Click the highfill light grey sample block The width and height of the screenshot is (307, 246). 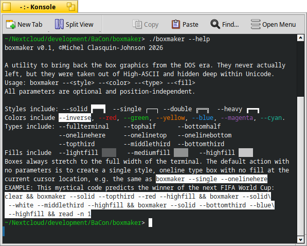[x=246, y=153]
